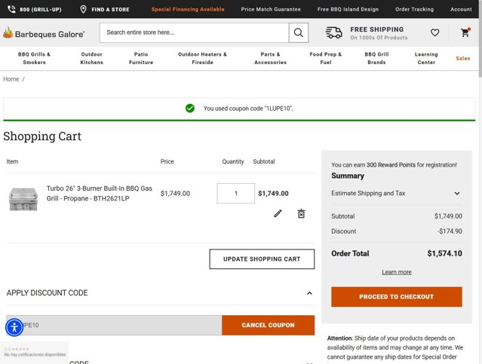This screenshot has height=364, width=482.
Task: Click FIND A STORE text link
Action: 110,10
